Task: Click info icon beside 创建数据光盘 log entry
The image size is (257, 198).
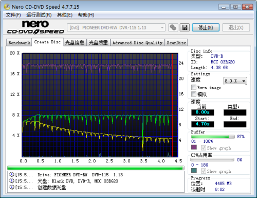Action: (x=11, y=187)
